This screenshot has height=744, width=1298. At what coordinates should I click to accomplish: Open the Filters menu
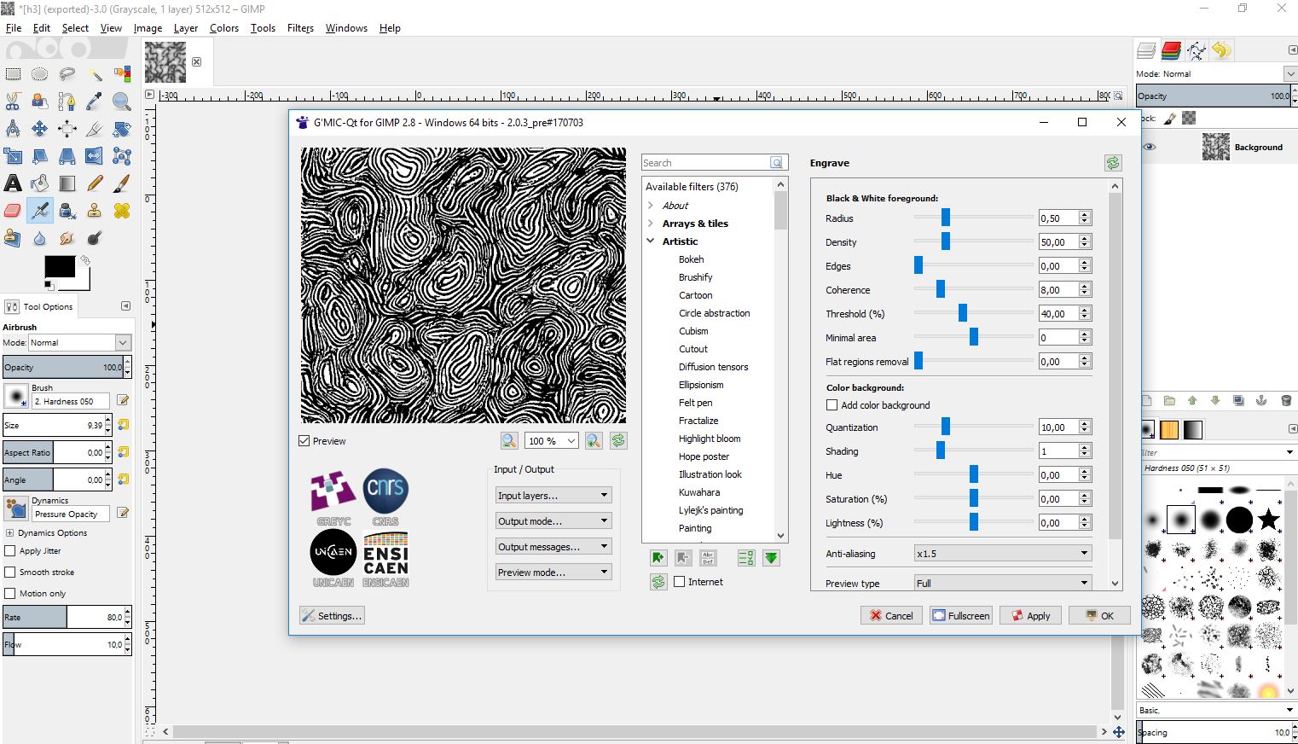click(x=300, y=28)
